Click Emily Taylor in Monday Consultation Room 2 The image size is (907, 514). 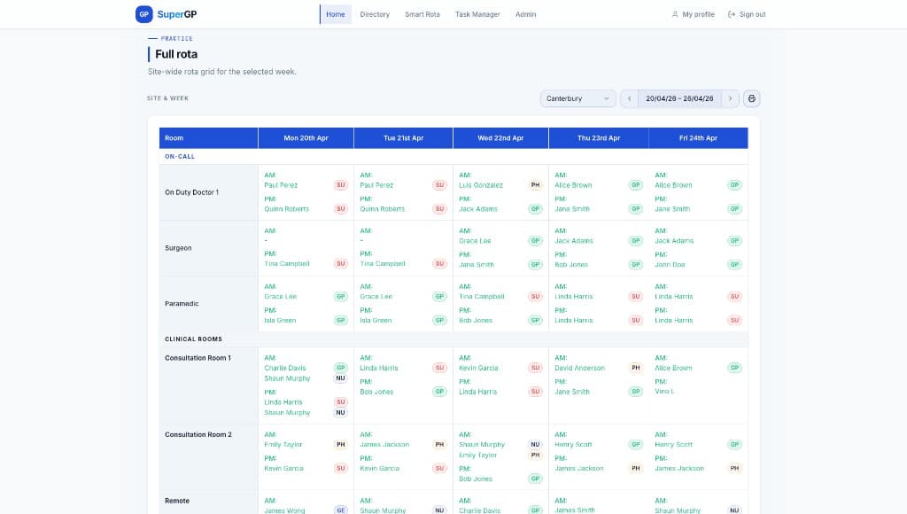pos(283,445)
